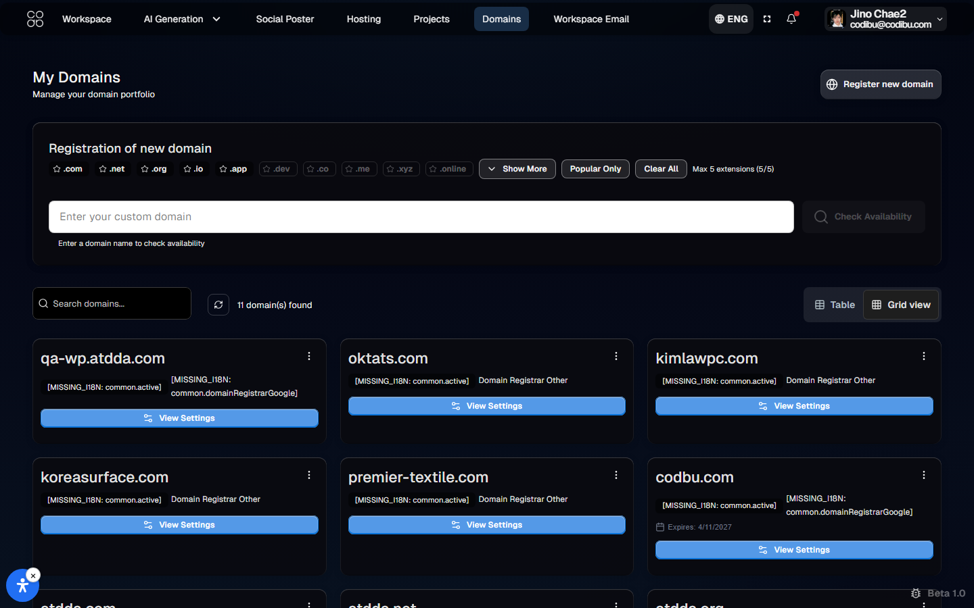Toggle fullscreen mode icon

(x=767, y=19)
